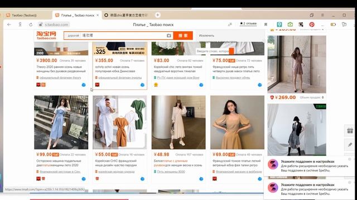This screenshot has height=200, width=357.
Task: Open the browser menu hamburger icon
Action: [x=322, y=15]
